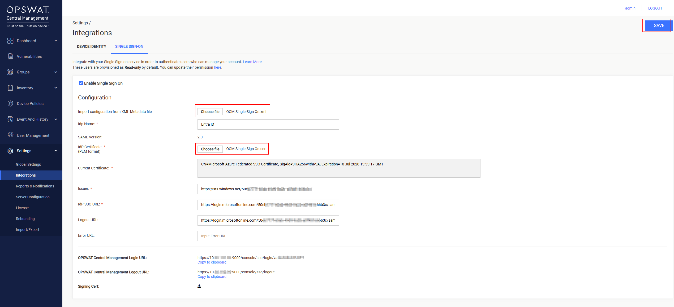Image resolution: width=674 pixels, height=307 pixels.
Task: Click the OPSWAT Central Management logo
Action: [28, 17]
